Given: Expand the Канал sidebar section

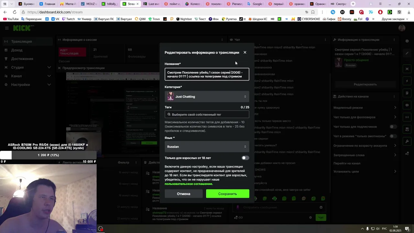Looking at the screenshot, I should (x=27, y=76).
